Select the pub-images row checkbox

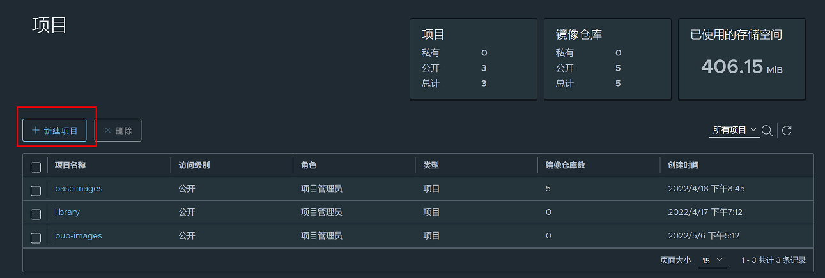click(x=36, y=238)
